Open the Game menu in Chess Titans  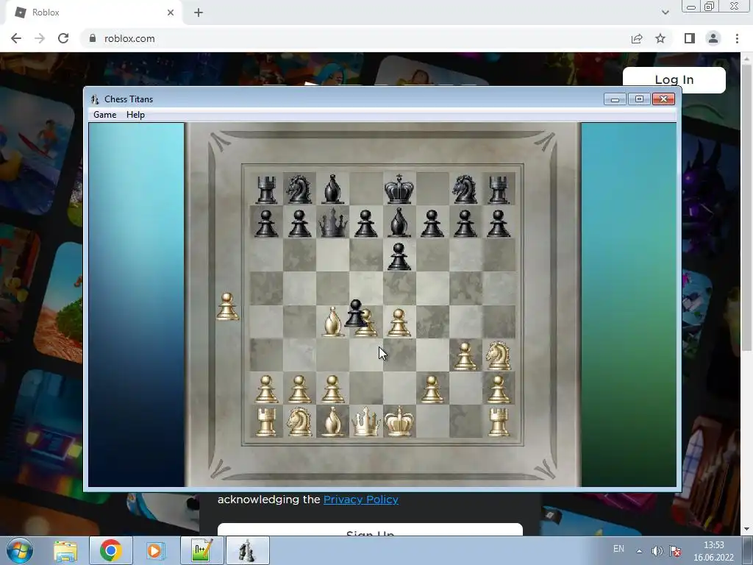tap(104, 114)
